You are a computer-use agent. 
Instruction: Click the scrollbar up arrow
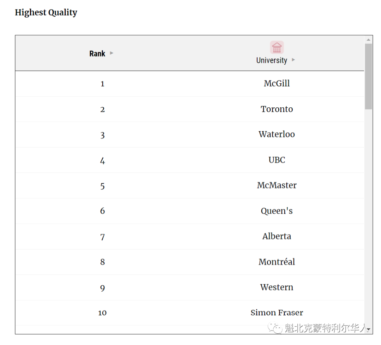[368, 40]
